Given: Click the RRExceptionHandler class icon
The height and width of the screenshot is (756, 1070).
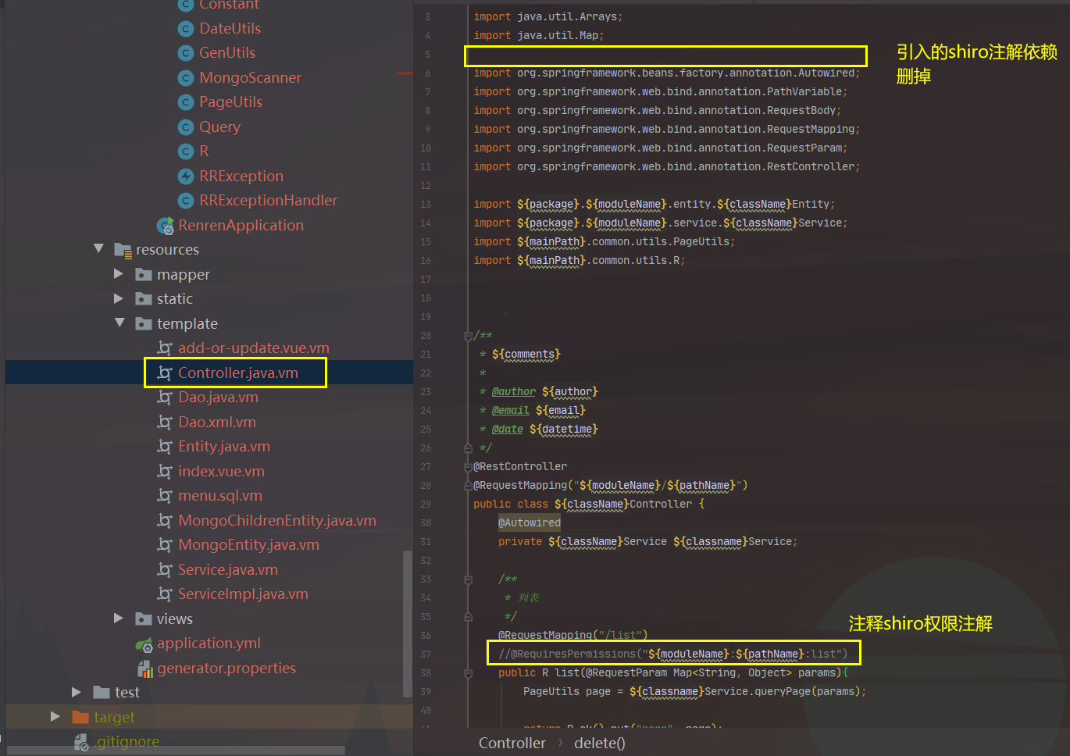Looking at the screenshot, I should click(x=185, y=201).
